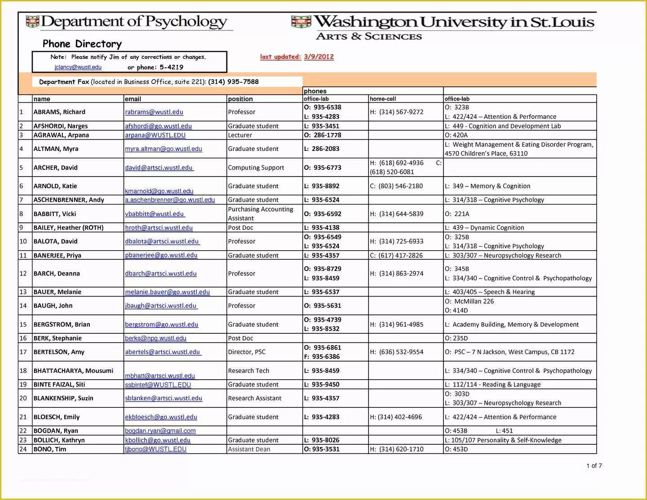Open the pbanerjee@go.wustl.edu email link
647x500 pixels.
(161, 255)
